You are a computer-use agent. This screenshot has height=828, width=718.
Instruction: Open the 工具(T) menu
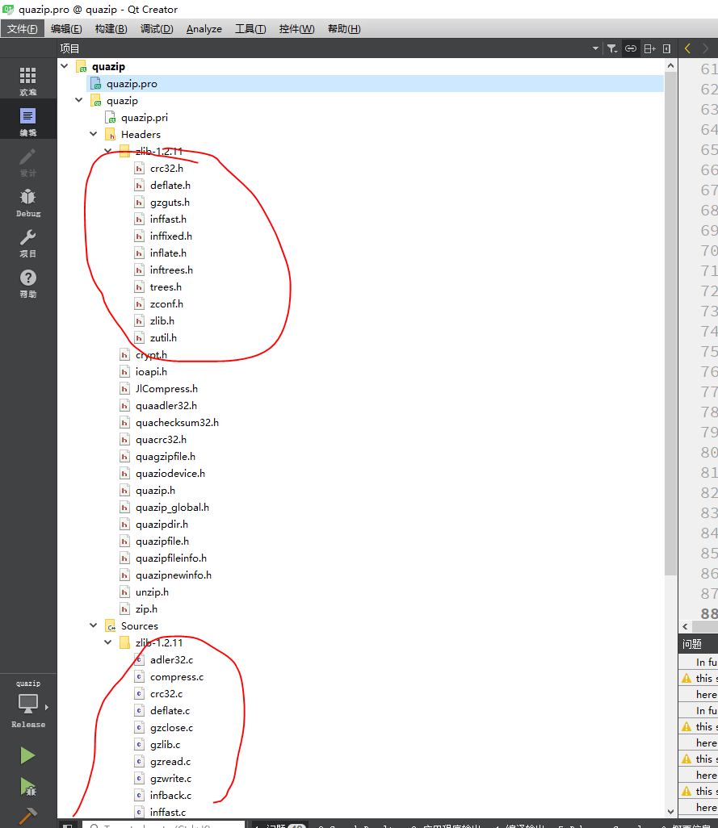(x=250, y=28)
